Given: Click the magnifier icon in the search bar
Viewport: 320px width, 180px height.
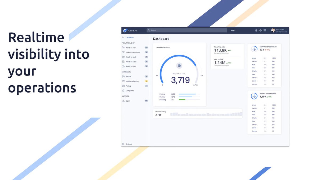Looking at the screenshot, I should pos(149,30).
